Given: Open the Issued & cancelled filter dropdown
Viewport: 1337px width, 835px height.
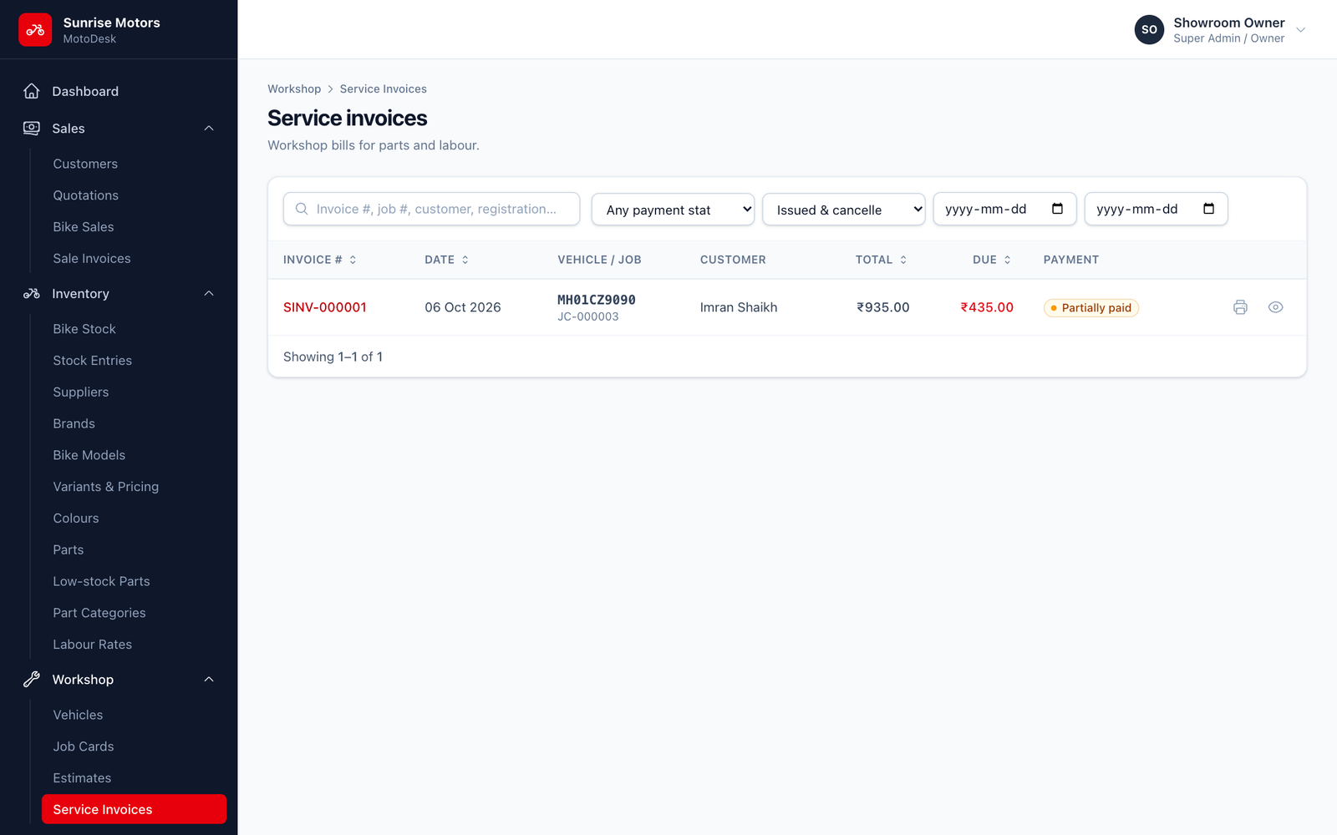Looking at the screenshot, I should pos(843,210).
